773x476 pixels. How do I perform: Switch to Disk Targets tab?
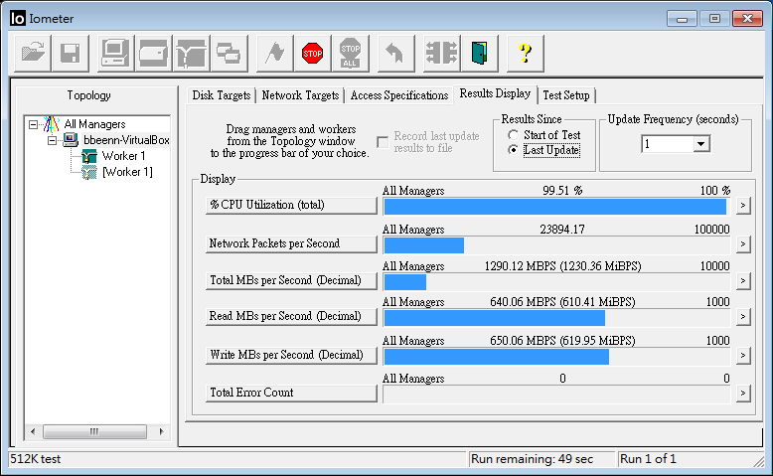click(x=222, y=95)
